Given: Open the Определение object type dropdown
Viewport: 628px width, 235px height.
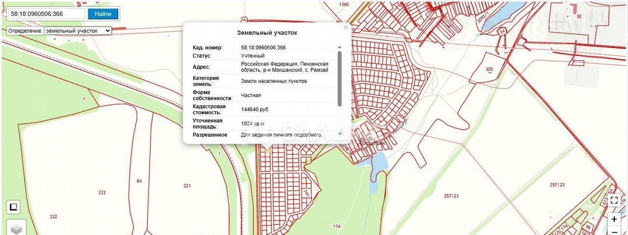Looking at the screenshot, I should tap(78, 30).
